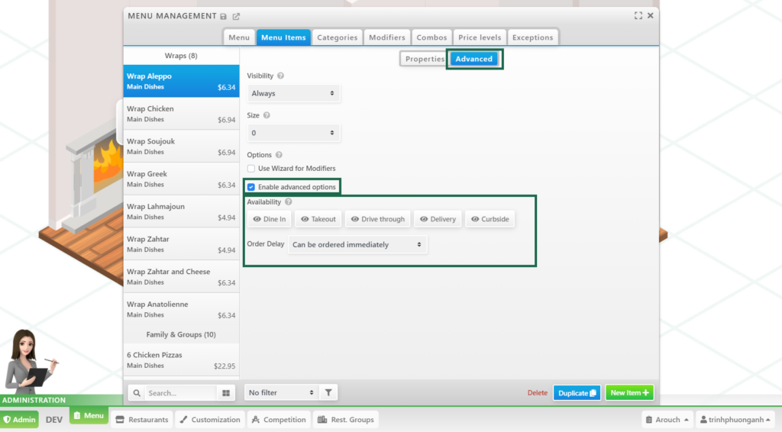Viewport: 782px width, 432px height.
Task: Open the Visibility dropdown set to Always
Action: [293, 93]
